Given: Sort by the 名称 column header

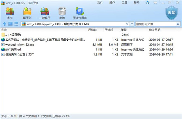Looking at the screenshot, I should click(x=4, y=30).
